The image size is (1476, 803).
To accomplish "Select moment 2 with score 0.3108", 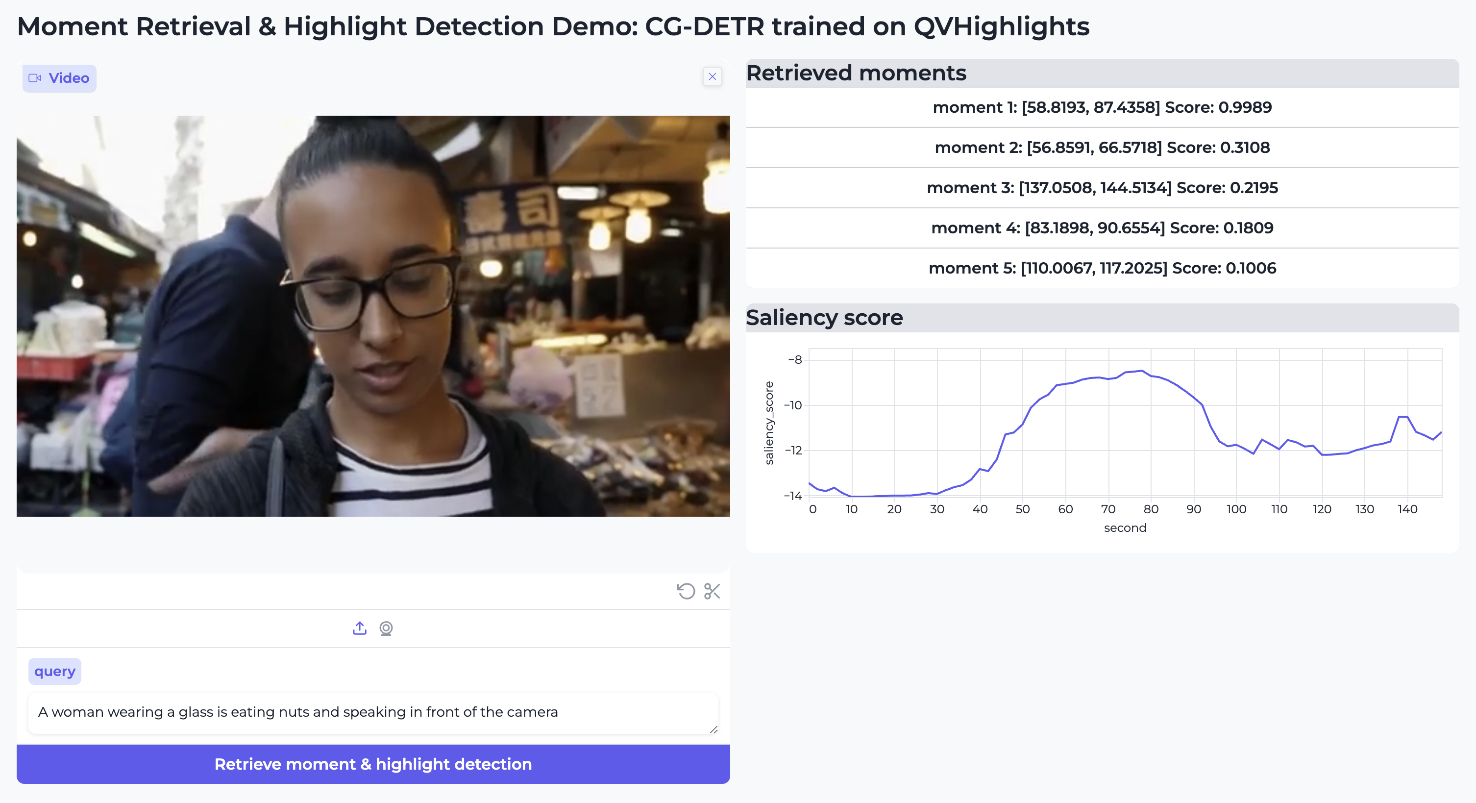I will point(1102,147).
